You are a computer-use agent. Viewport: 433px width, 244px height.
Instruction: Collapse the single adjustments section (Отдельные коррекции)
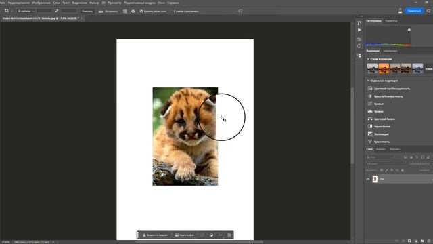tap(368, 81)
